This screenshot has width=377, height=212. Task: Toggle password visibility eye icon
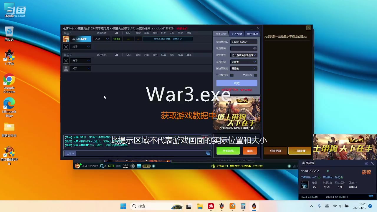pos(255,49)
